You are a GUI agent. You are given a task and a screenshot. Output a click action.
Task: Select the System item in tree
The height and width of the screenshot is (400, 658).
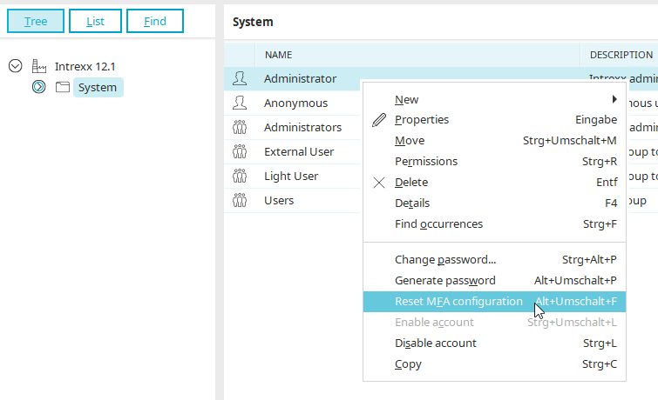[97, 87]
